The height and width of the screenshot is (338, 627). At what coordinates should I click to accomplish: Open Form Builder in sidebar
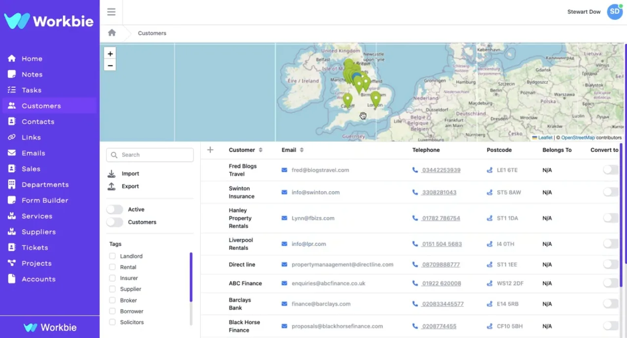pyautogui.click(x=45, y=200)
